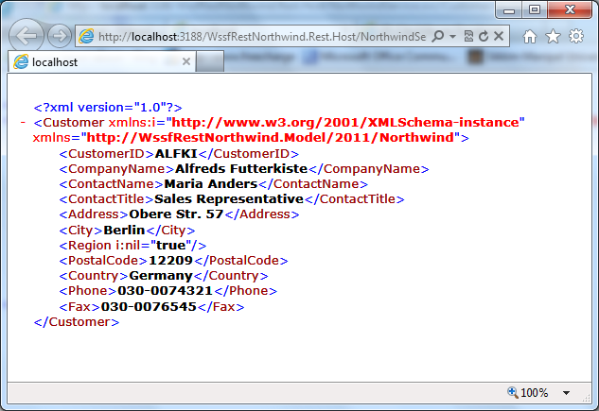The width and height of the screenshot is (599, 411).
Task: Click the closing Customer tag
Action: 77,322
